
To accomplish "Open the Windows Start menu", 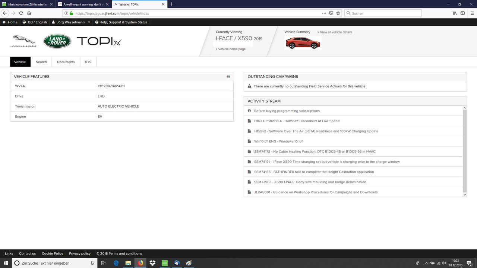I will pyautogui.click(x=6, y=263).
